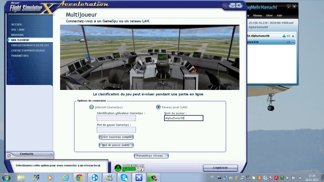This screenshot has height=182, width=324.
Task: Collapse the uto1234 Hamachi network
Action: 293,42
